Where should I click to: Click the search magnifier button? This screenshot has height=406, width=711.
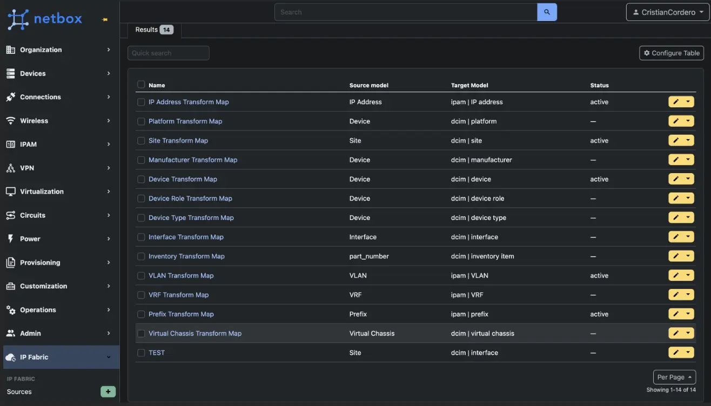tap(547, 12)
